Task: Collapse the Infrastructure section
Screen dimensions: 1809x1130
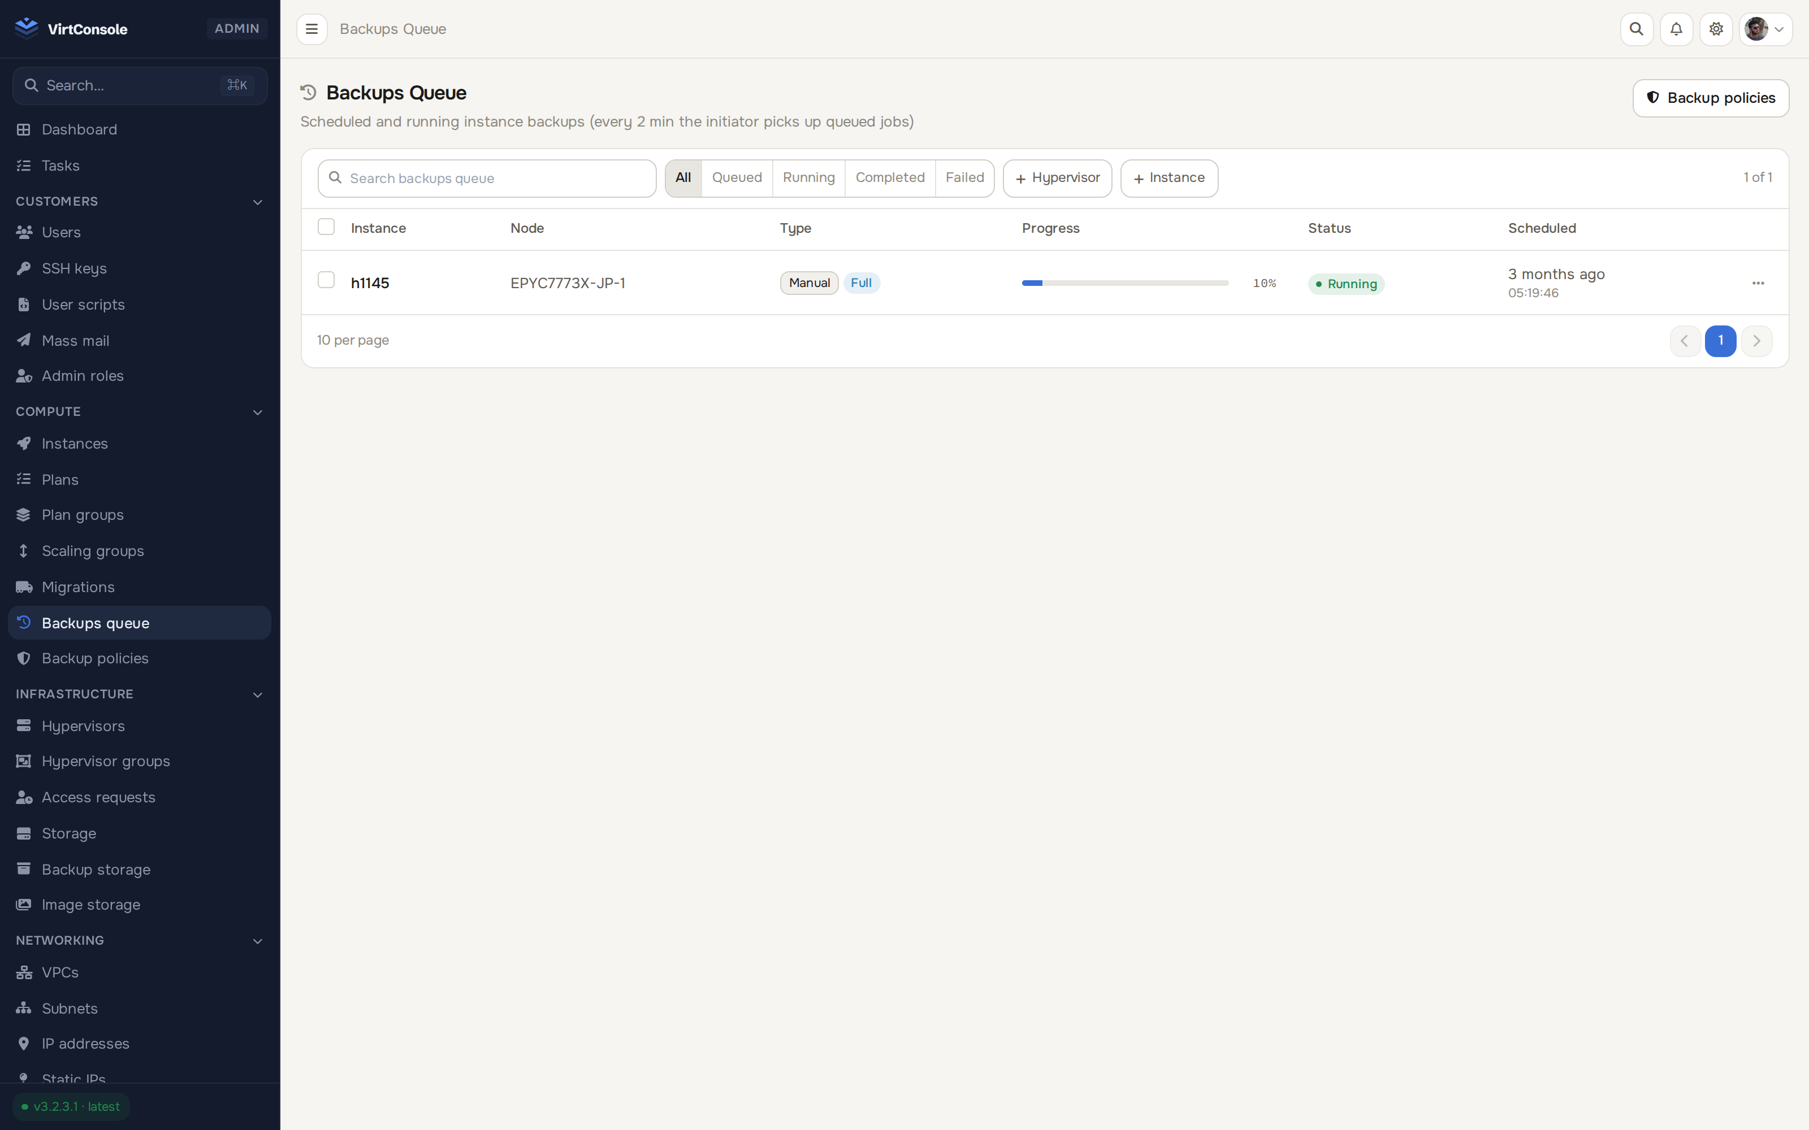Action: point(140,694)
